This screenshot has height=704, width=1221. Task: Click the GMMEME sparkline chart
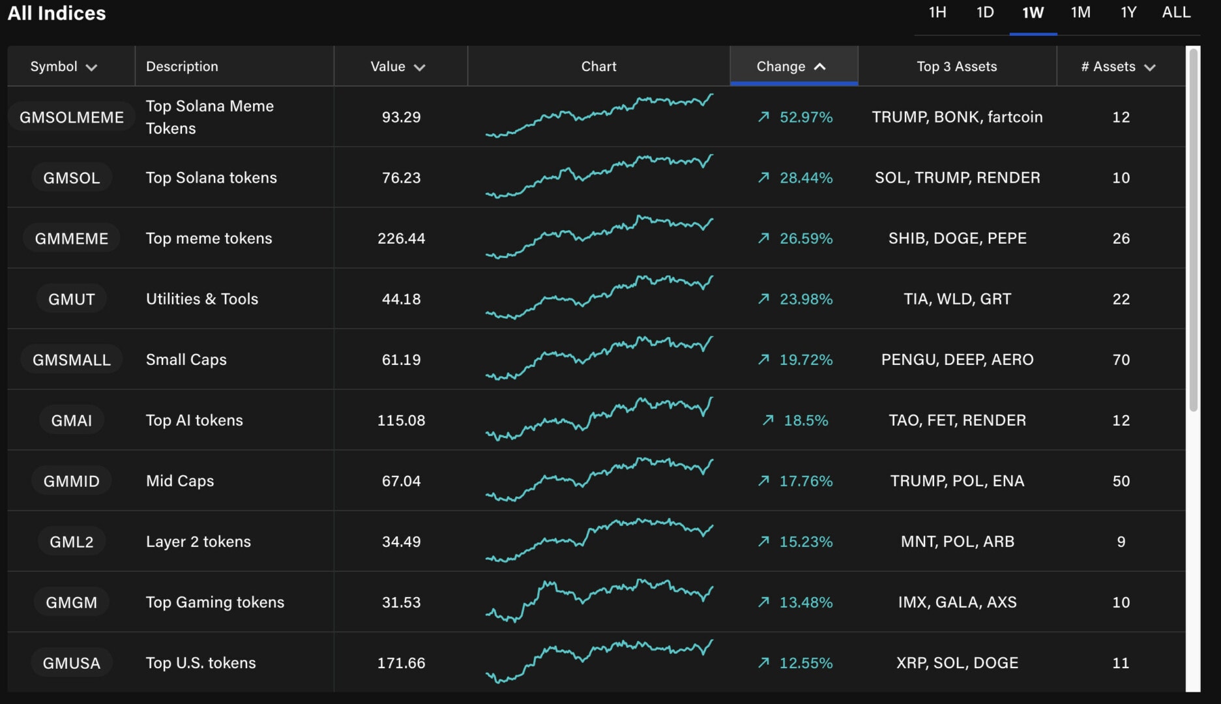(599, 237)
